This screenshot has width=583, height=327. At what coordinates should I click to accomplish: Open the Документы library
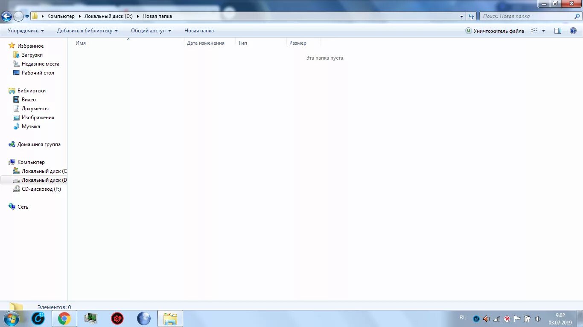pyautogui.click(x=35, y=109)
